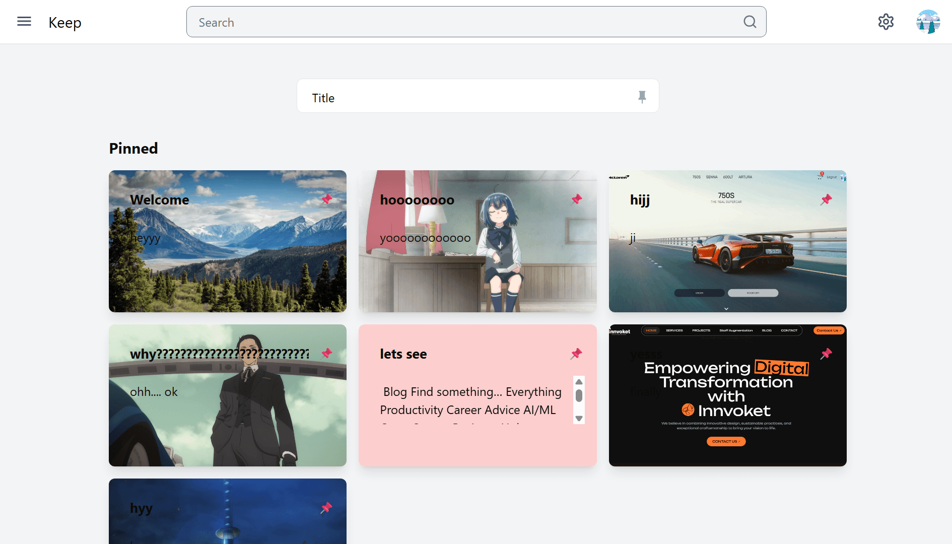Unpin the lets see note
The width and height of the screenshot is (952, 544).
click(x=577, y=354)
